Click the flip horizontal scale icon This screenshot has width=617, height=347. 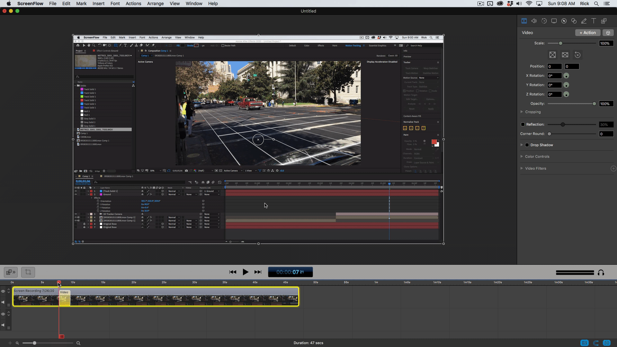pyautogui.click(x=565, y=55)
